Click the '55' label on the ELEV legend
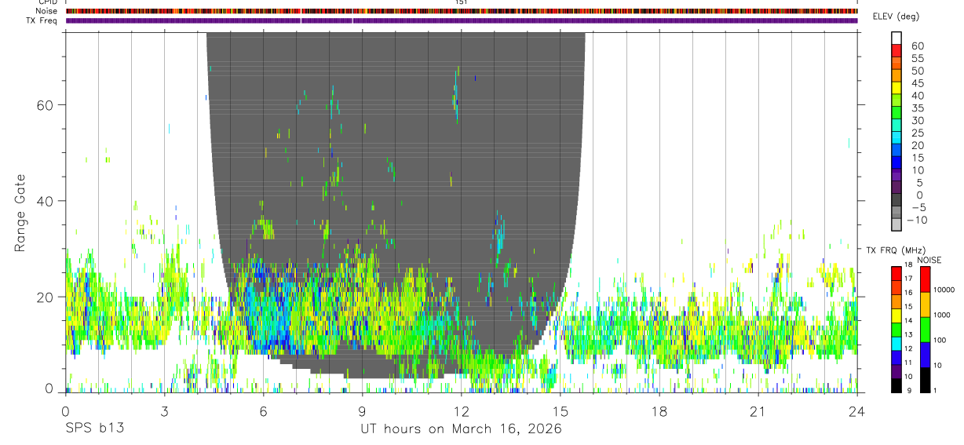Viewport: 964px width, 445px height. click(917, 59)
